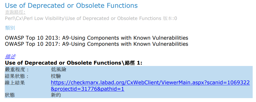Click the Known Vulnerabilities text in 2017 line
This screenshot has width=256, height=102.
(x=161, y=44)
